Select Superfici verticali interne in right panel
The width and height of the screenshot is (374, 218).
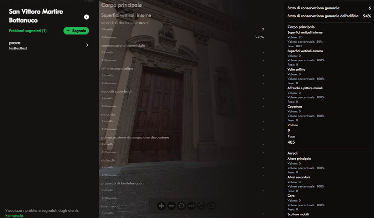tap(305, 32)
